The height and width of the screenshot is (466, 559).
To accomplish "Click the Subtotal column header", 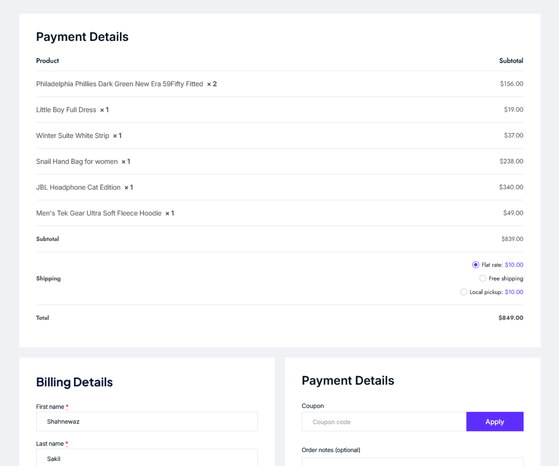I will 511,61.
